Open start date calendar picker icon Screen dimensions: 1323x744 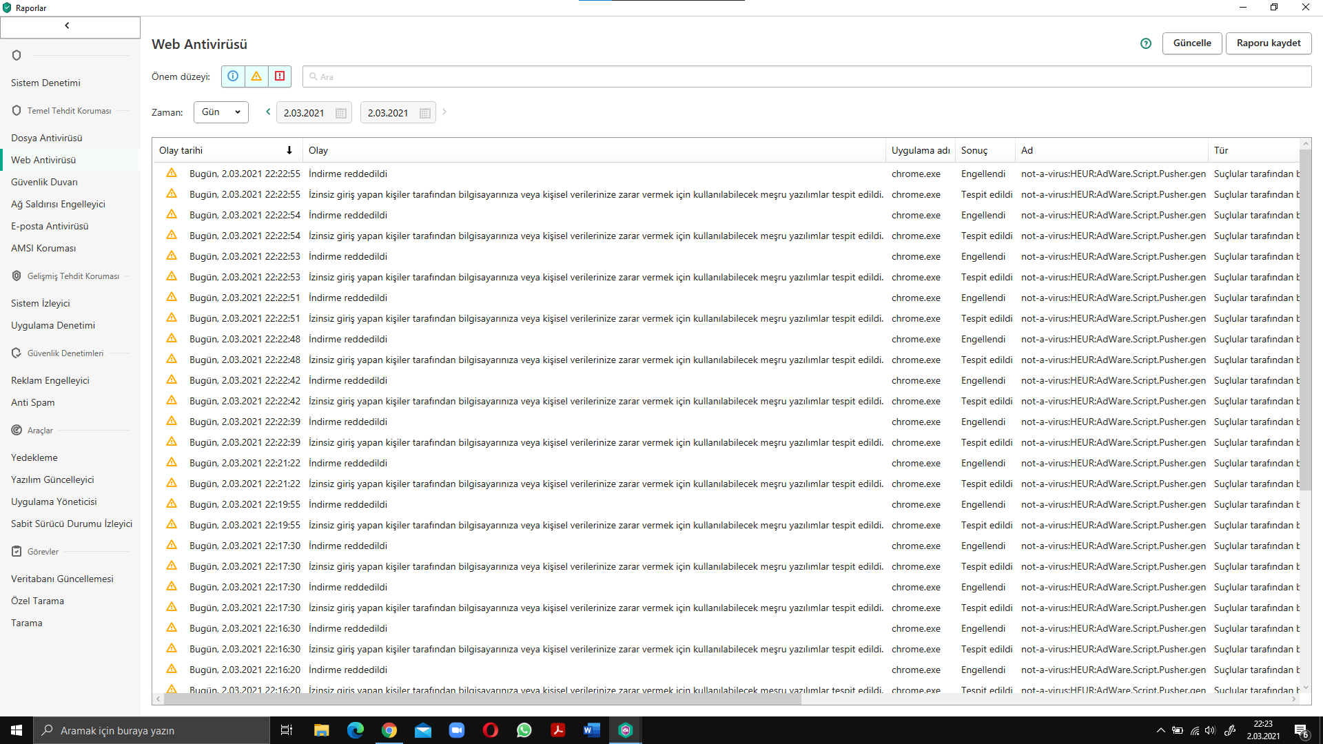click(341, 113)
